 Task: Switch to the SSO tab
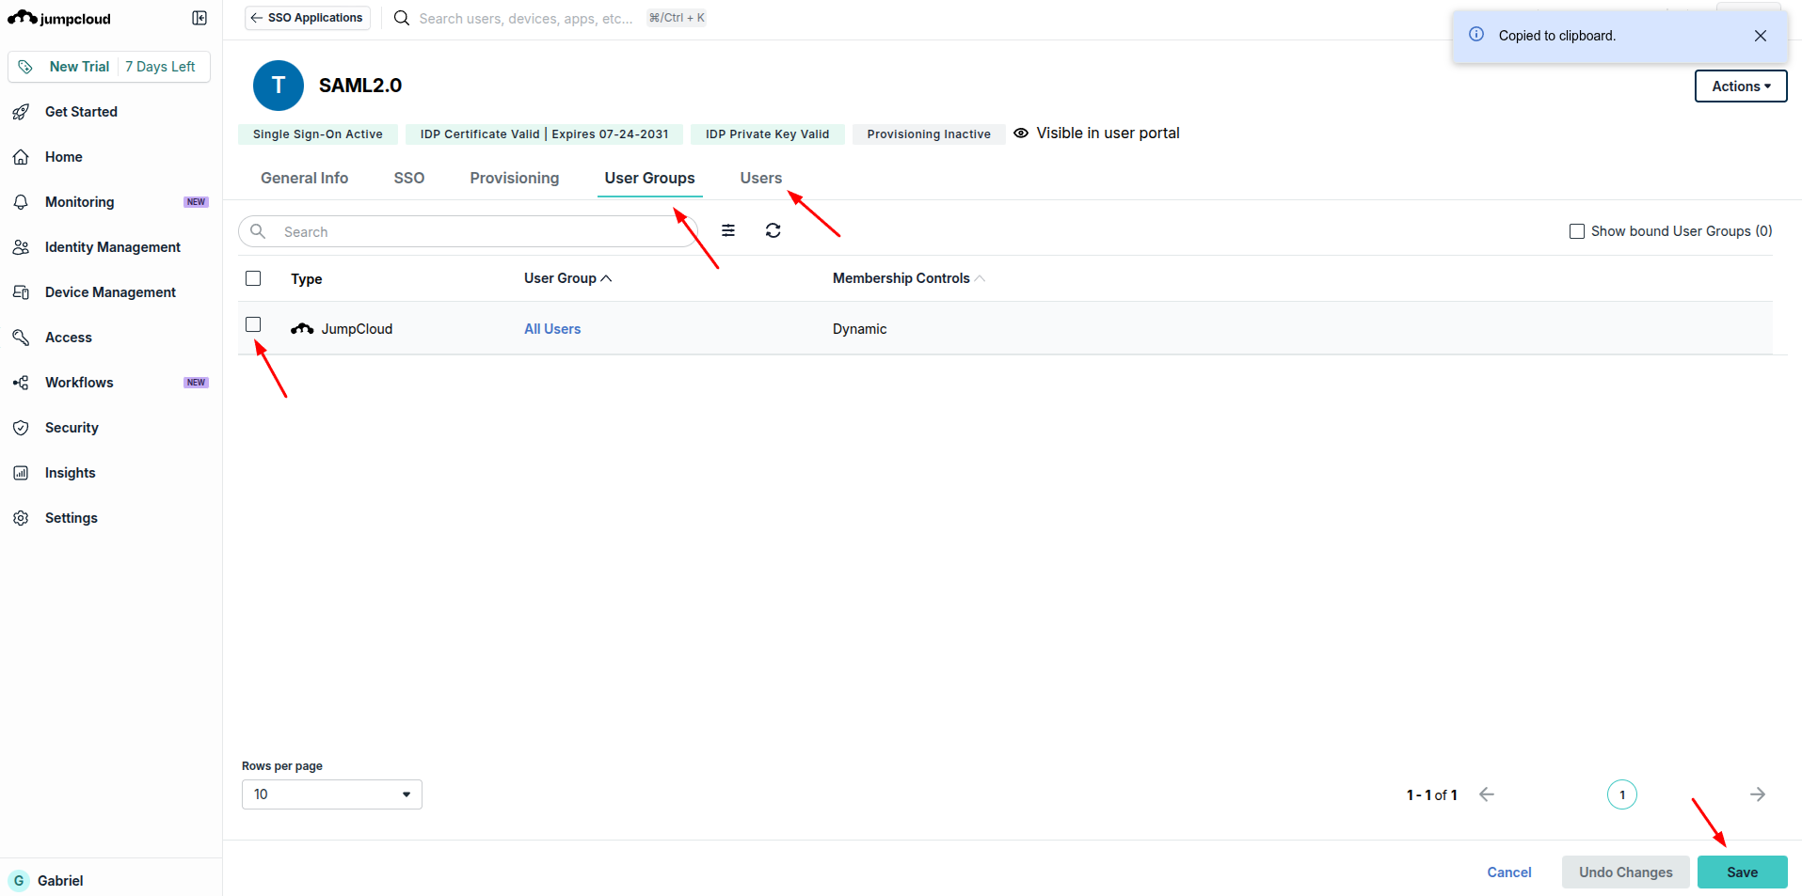409,178
